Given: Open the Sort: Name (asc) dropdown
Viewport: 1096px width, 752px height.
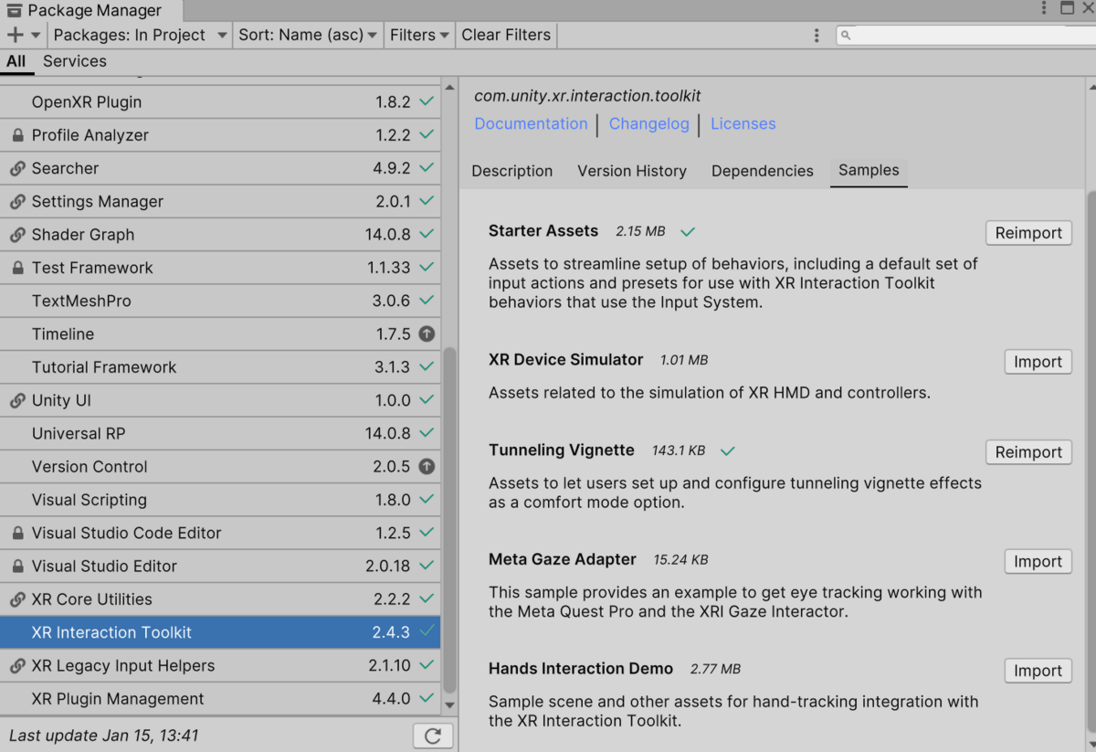Looking at the screenshot, I should point(308,35).
